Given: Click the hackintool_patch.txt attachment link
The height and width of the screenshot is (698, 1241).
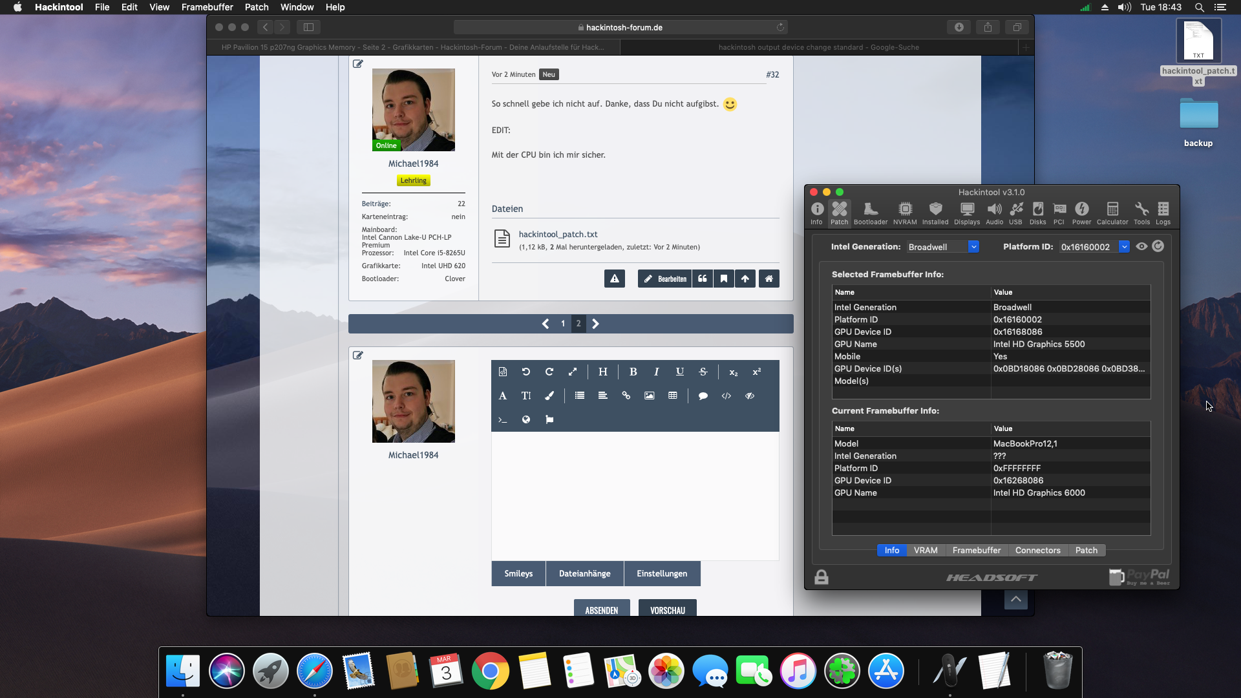Looking at the screenshot, I should click(x=558, y=234).
